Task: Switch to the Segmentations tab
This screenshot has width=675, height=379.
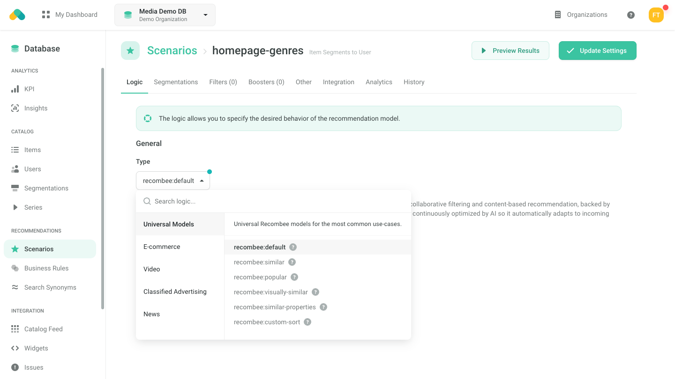Action: (x=176, y=82)
